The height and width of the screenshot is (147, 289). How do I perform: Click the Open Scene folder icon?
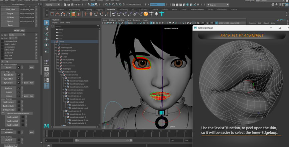point(68,5)
